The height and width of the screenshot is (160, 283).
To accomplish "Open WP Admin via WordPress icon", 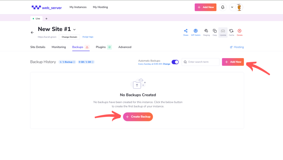I will pos(196,31).
